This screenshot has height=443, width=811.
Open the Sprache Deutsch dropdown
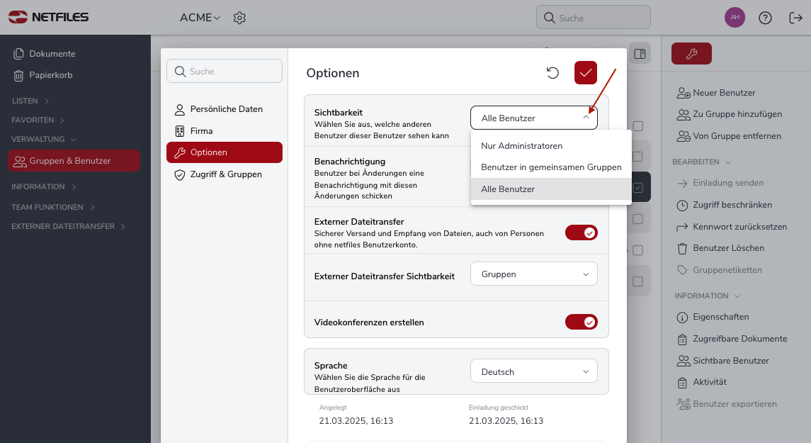pos(534,371)
